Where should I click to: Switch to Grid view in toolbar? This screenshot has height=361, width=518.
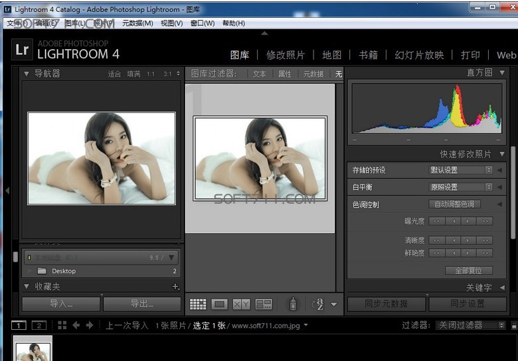(198, 304)
